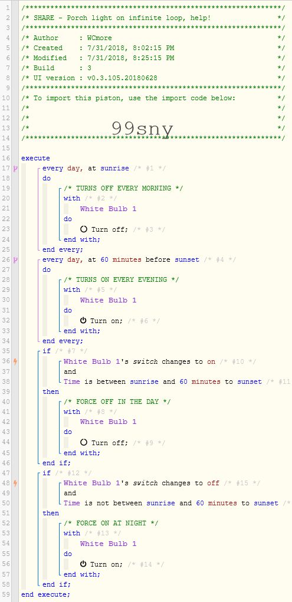
Task: Click 'end execute;' statement at the bottom
Action: (46, 594)
